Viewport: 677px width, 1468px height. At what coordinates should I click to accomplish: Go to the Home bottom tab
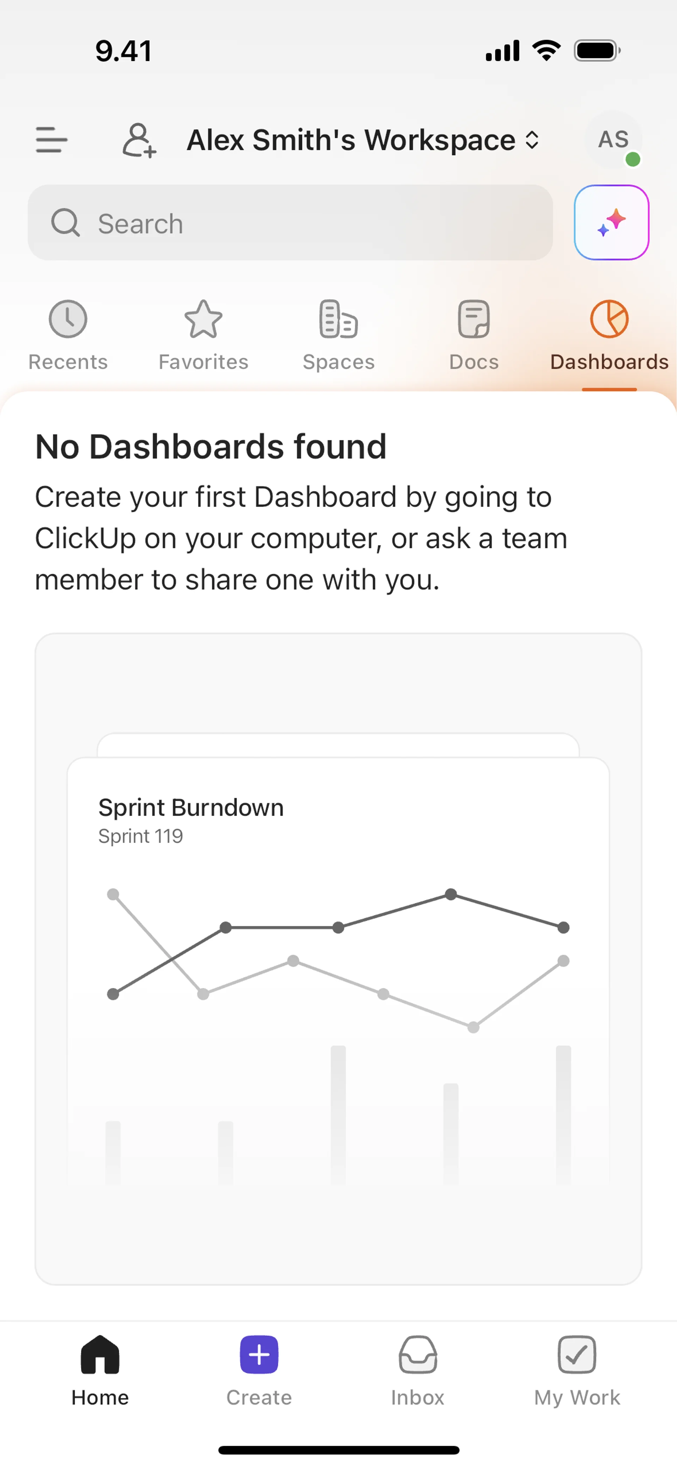click(100, 1370)
